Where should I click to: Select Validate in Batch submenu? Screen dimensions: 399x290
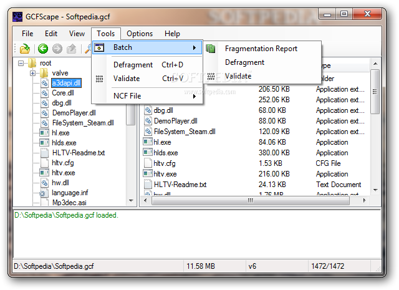[x=262, y=76]
